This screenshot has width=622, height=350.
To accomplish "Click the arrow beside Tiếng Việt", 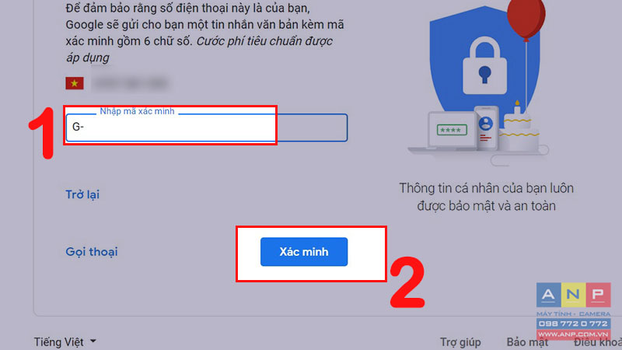I will [93, 341].
